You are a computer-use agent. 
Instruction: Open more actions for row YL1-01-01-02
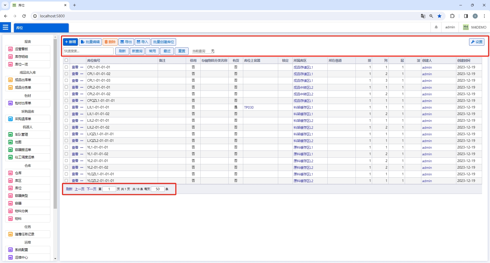pyautogui.click(x=82, y=154)
